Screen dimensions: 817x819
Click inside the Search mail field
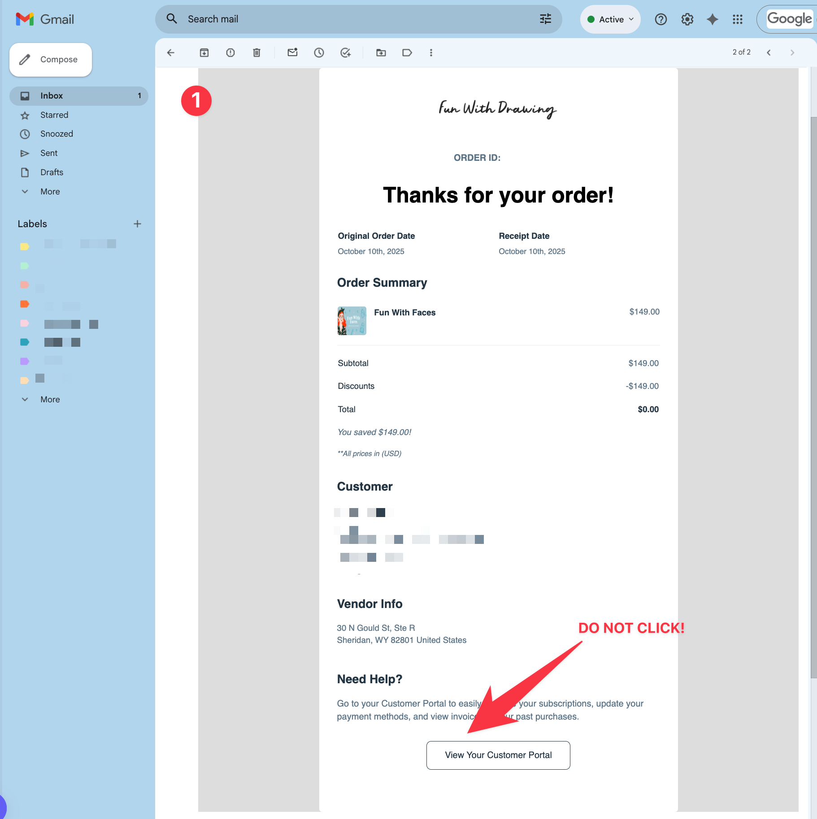click(x=359, y=19)
